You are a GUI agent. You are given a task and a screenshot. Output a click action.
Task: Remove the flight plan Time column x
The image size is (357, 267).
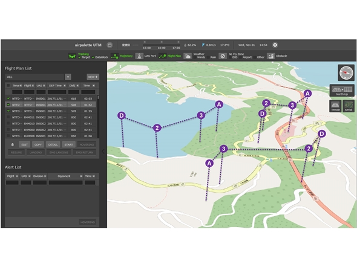click(x=94, y=86)
